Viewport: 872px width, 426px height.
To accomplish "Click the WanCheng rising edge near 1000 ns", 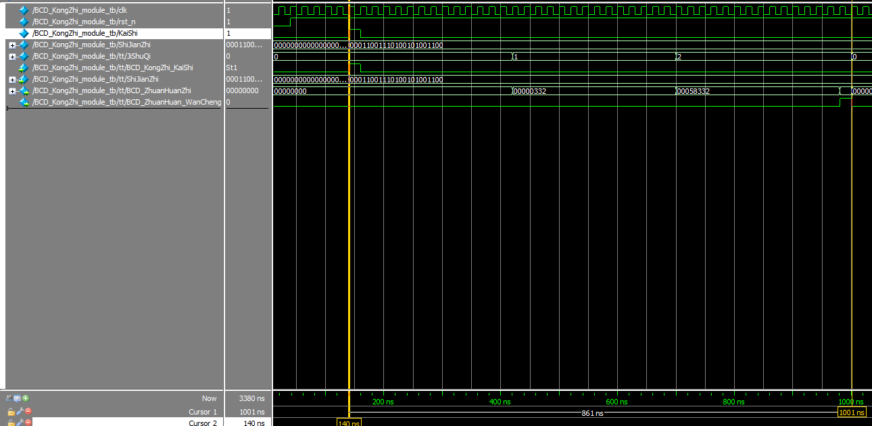I will [x=840, y=102].
